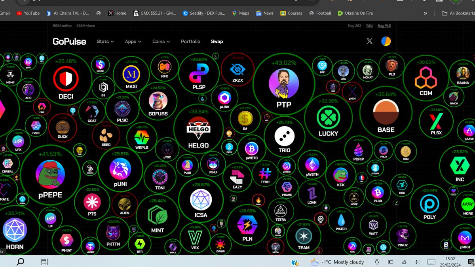The height and width of the screenshot is (267, 475).
Task: Click the MINT leaf token bubble
Action: (x=157, y=216)
